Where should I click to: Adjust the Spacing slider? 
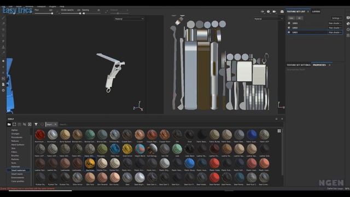point(91,13)
